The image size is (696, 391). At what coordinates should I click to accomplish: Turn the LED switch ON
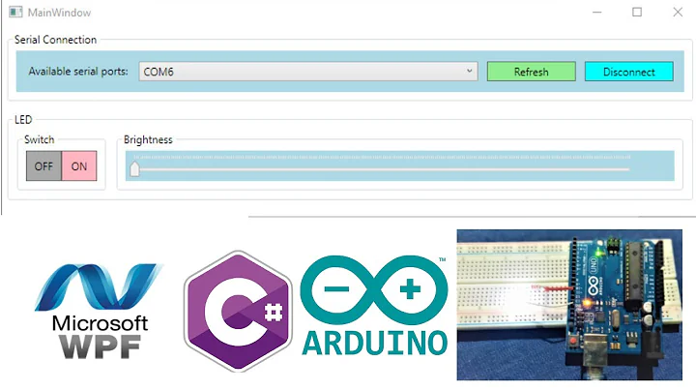79,165
